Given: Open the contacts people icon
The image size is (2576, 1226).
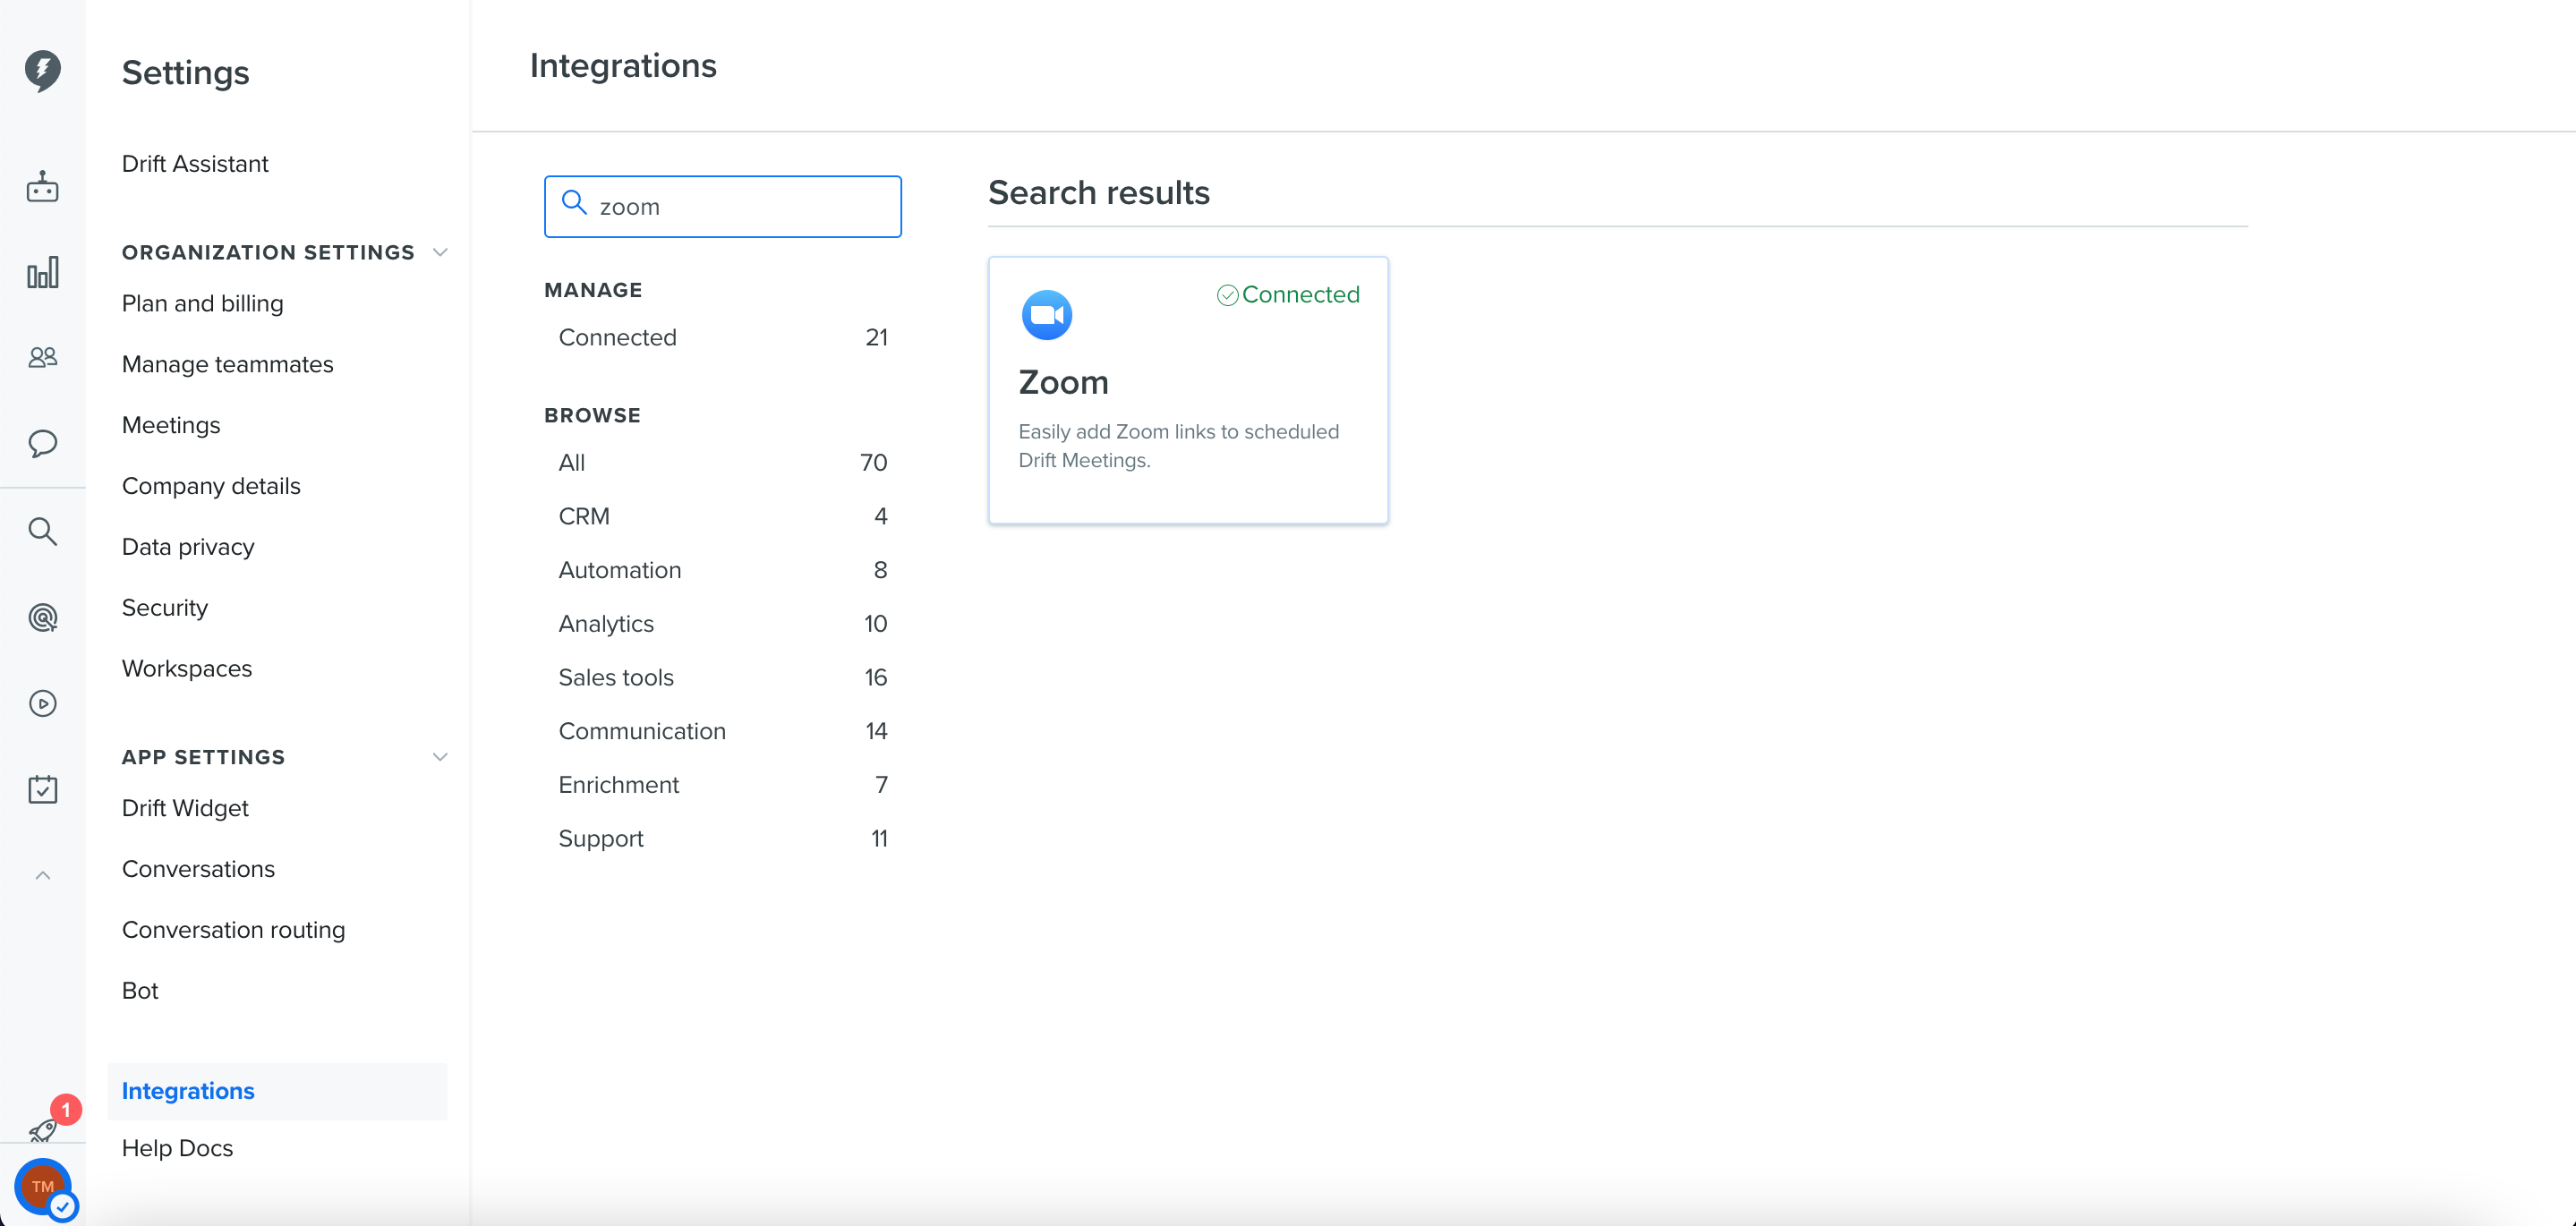Looking at the screenshot, I should pyautogui.click(x=42, y=357).
